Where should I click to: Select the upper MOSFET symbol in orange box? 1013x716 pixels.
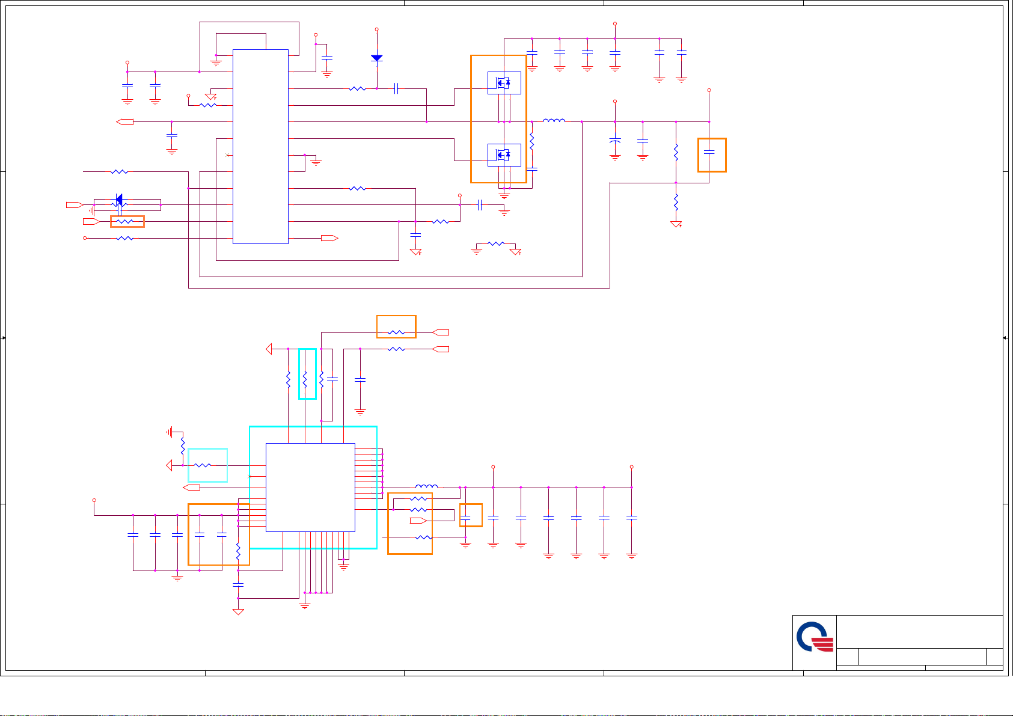(x=504, y=83)
